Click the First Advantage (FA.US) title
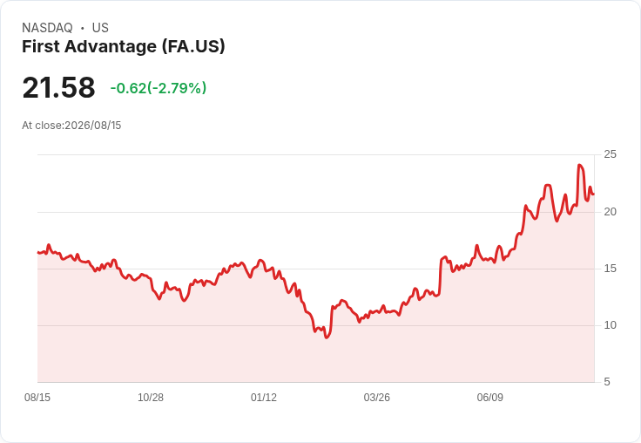Viewport: 641px width, 443px height. pos(124,46)
